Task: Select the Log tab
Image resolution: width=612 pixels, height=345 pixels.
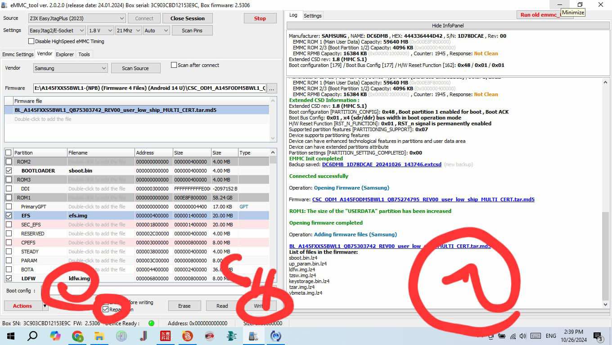Action: click(x=293, y=15)
